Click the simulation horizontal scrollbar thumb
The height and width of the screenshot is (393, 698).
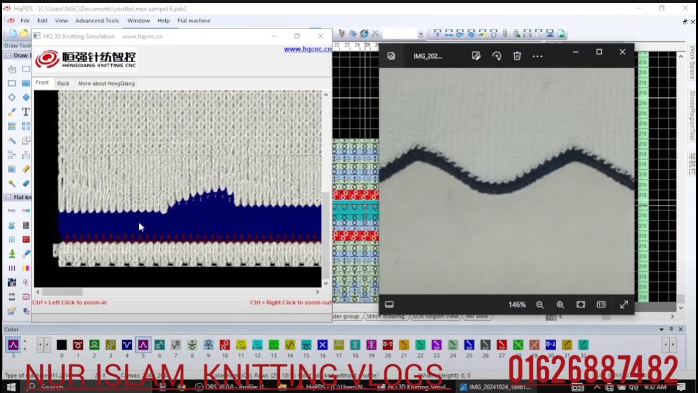click(62, 292)
